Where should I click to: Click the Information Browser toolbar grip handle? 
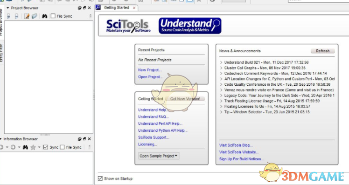click(90, 147)
